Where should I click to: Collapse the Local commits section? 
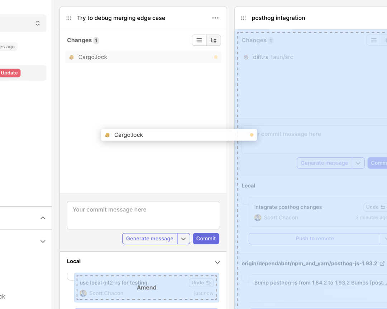[217, 262]
